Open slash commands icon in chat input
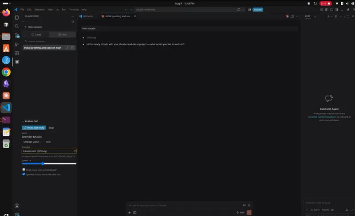This screenshot has width=355, height=216. 135,212
